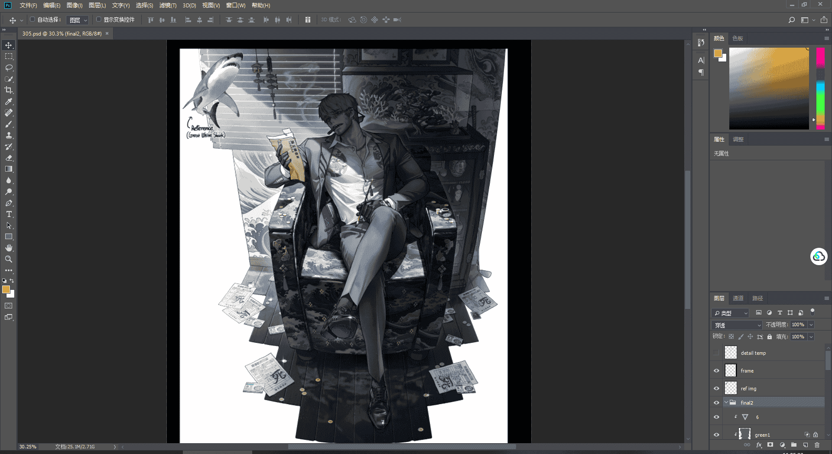Enable the 自动选择 checkbox
This screenshot has width=832, height=454.
[x=32, y=19]
